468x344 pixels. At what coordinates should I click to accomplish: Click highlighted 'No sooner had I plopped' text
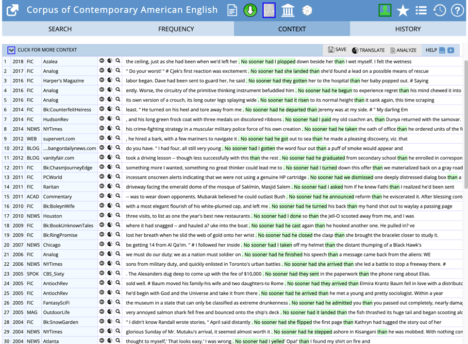(x=268, y=62)
